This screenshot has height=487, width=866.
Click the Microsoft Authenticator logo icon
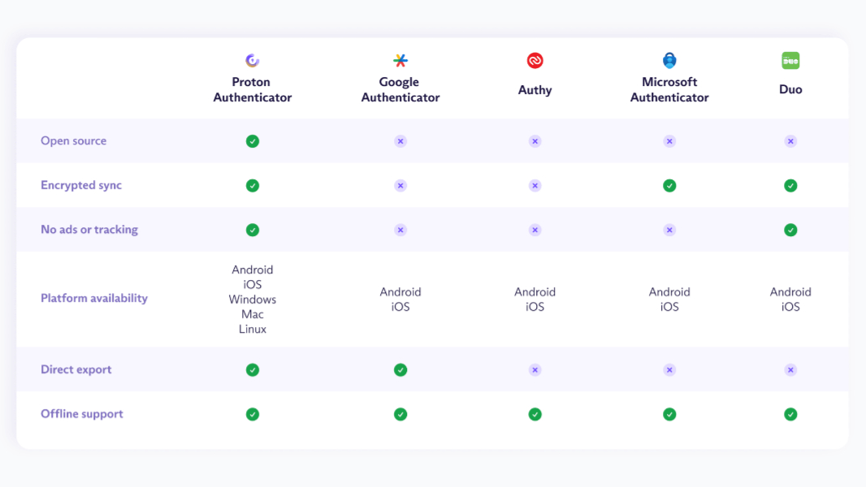(x=669, y=60)
